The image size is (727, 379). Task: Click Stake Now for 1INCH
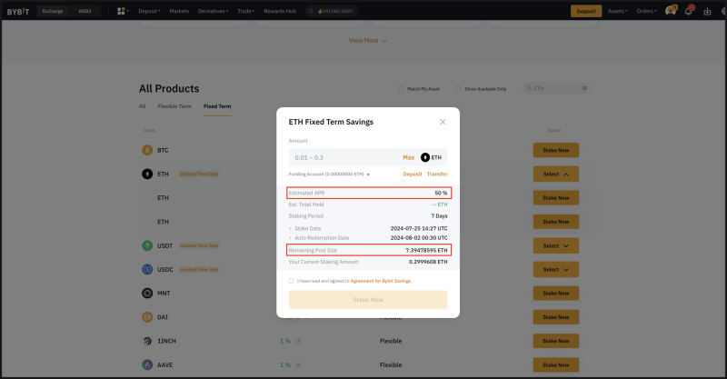coord(556,341)
